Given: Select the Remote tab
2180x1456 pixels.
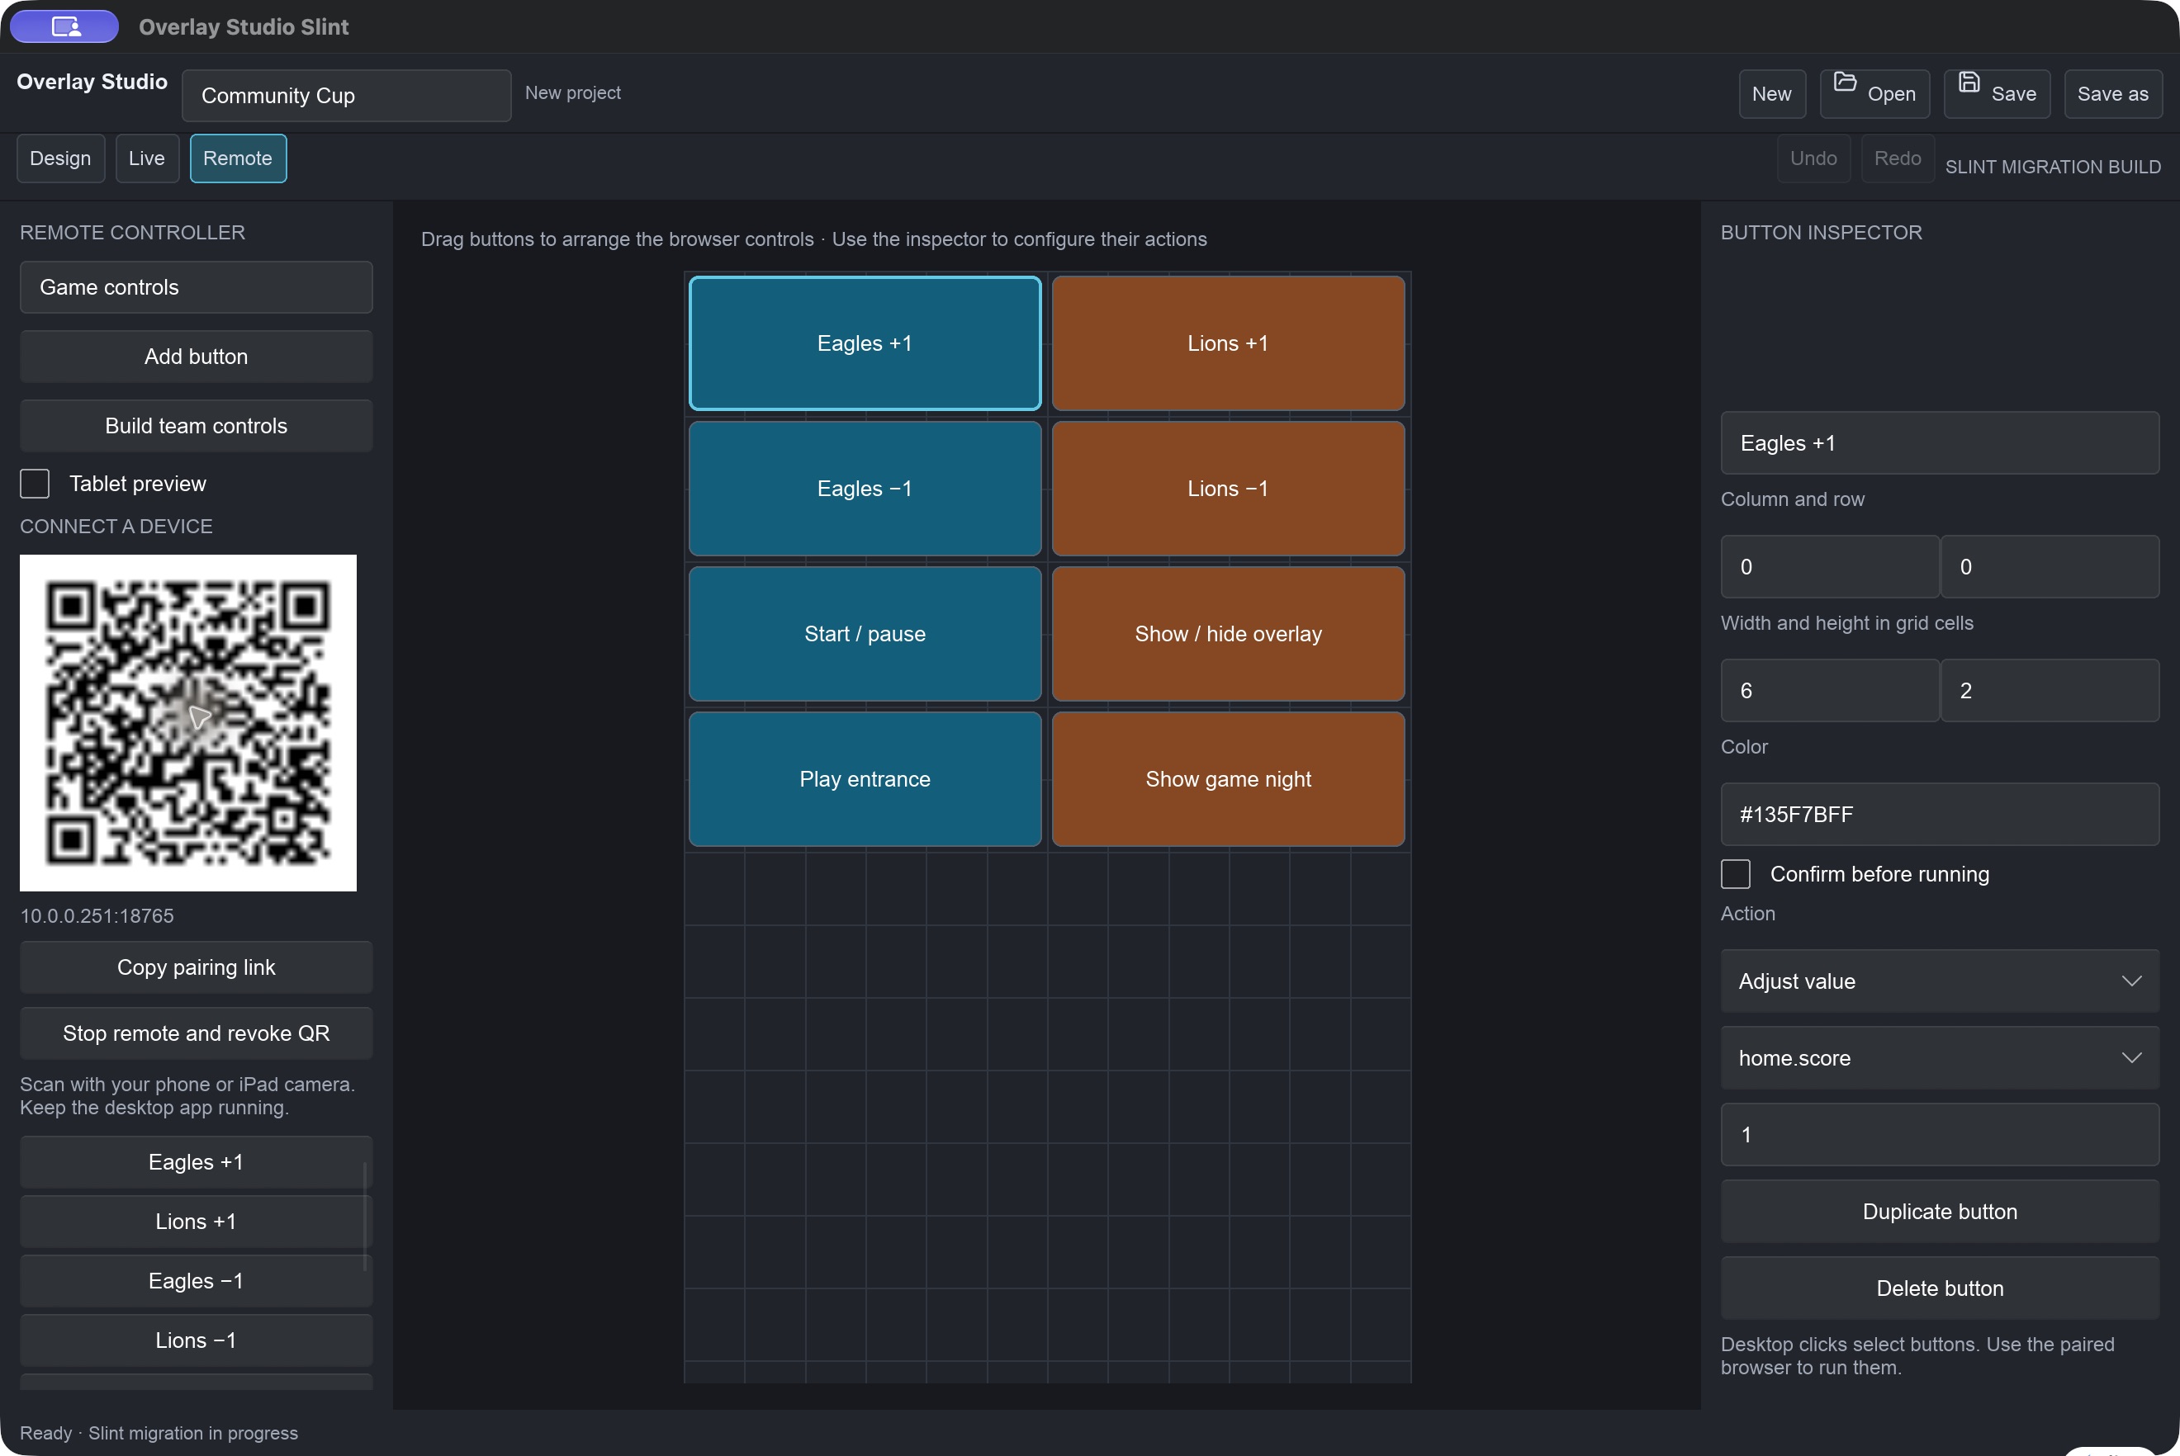Looking at the screenshot, I should coord(238,158).
